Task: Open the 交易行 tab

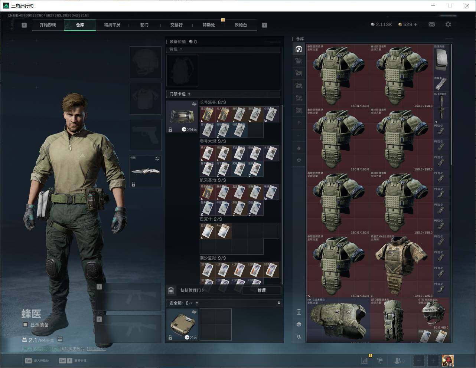Action: coord(176,25)
